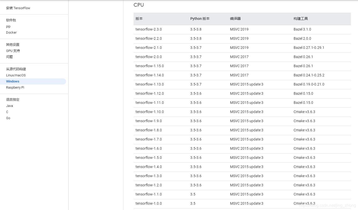Image resolution: width=358 pixels, height=210 pixels.
Task: Click Python 3.5-3.8 in tensorflow-2.2.0 row
Action: coord(196,38)
